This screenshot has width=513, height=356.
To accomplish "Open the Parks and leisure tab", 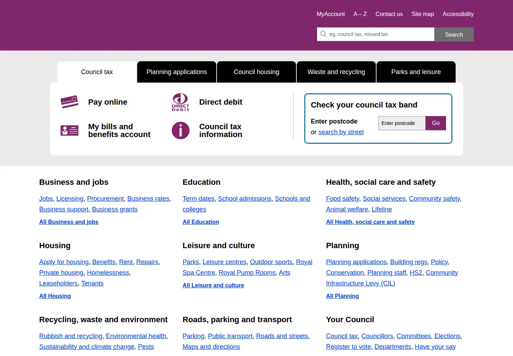I will click(x=416, y=72).
